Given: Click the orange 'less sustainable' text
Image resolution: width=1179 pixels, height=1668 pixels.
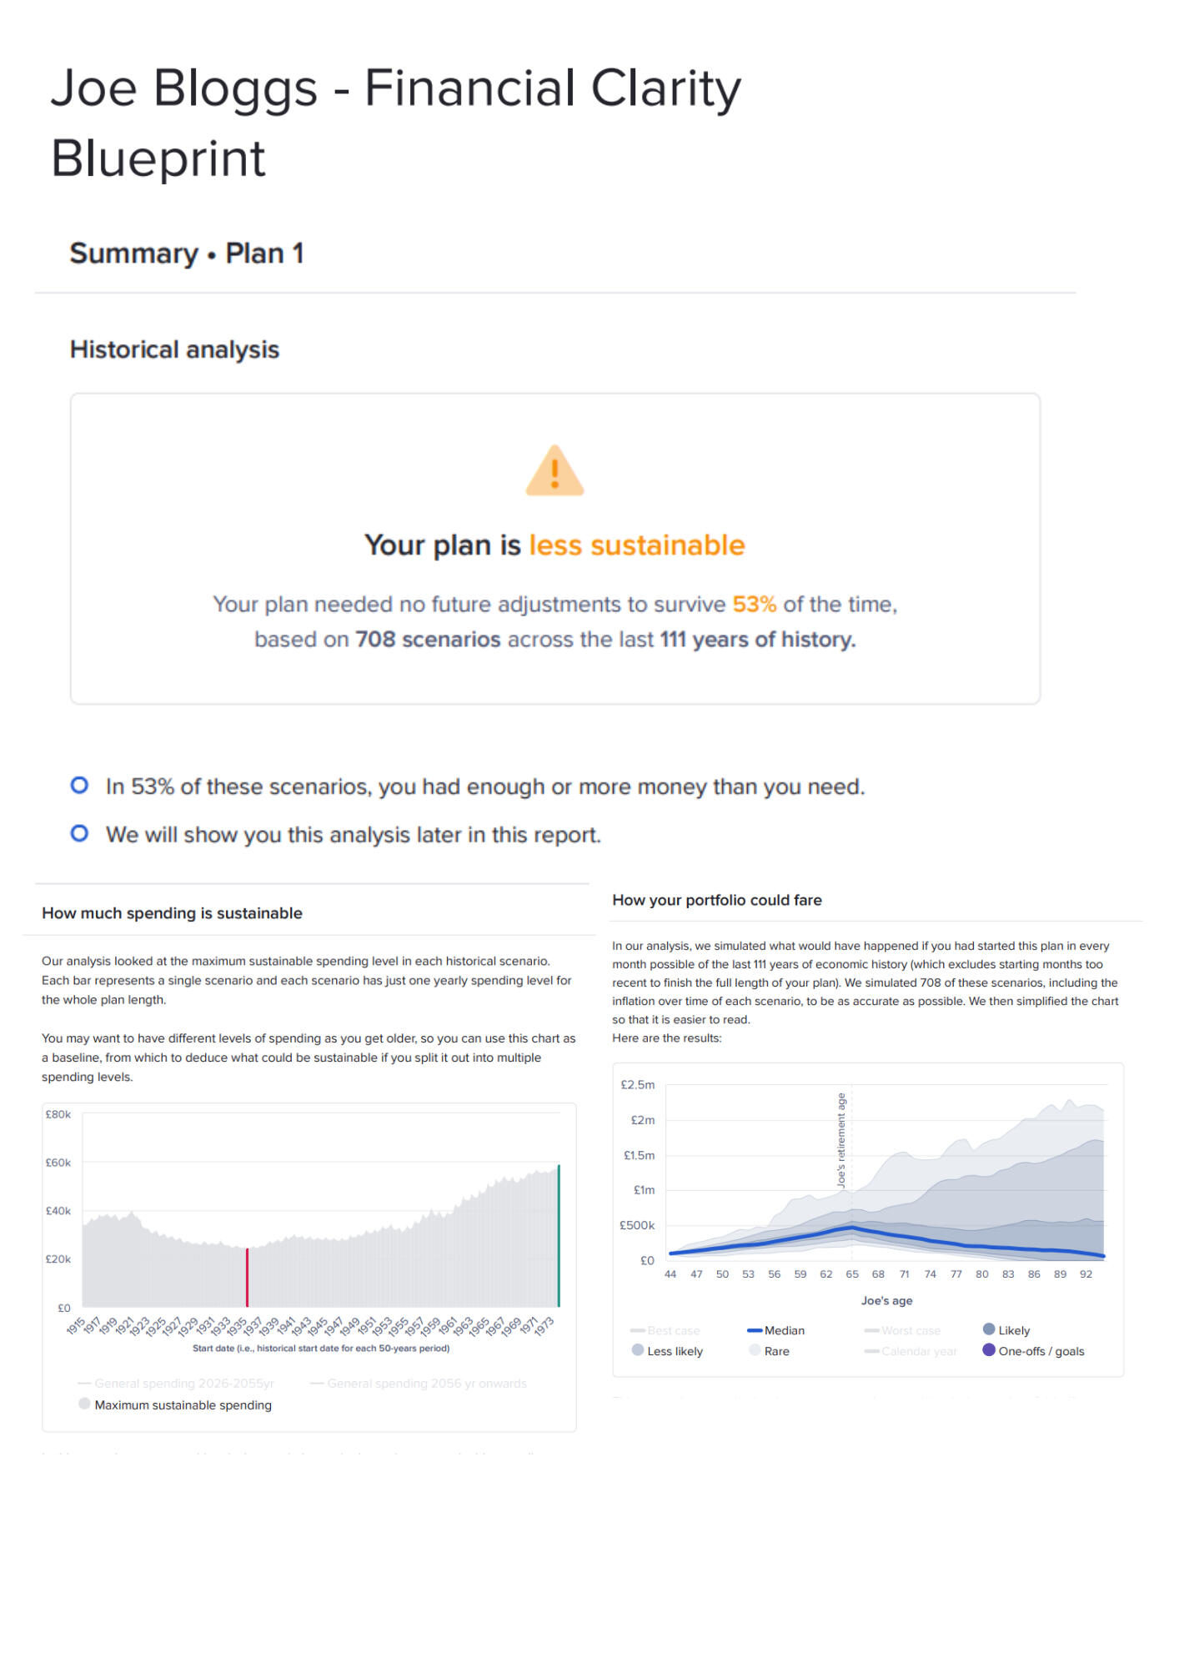Looking at the screenshot, I should 636,545.
